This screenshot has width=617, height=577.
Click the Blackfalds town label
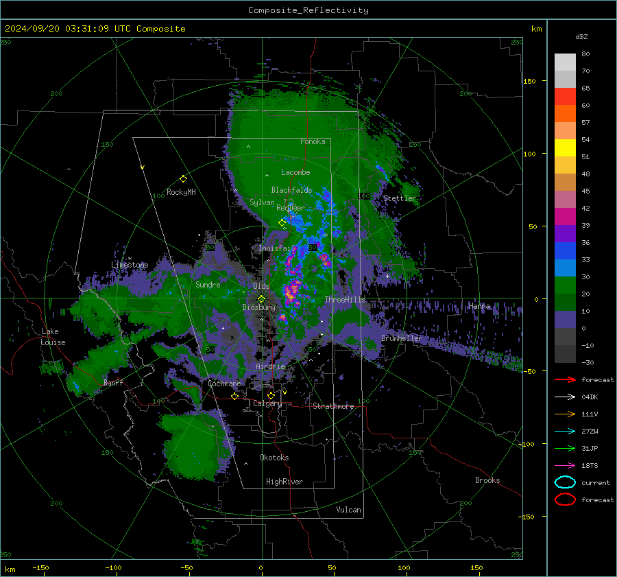coord(291,190)
